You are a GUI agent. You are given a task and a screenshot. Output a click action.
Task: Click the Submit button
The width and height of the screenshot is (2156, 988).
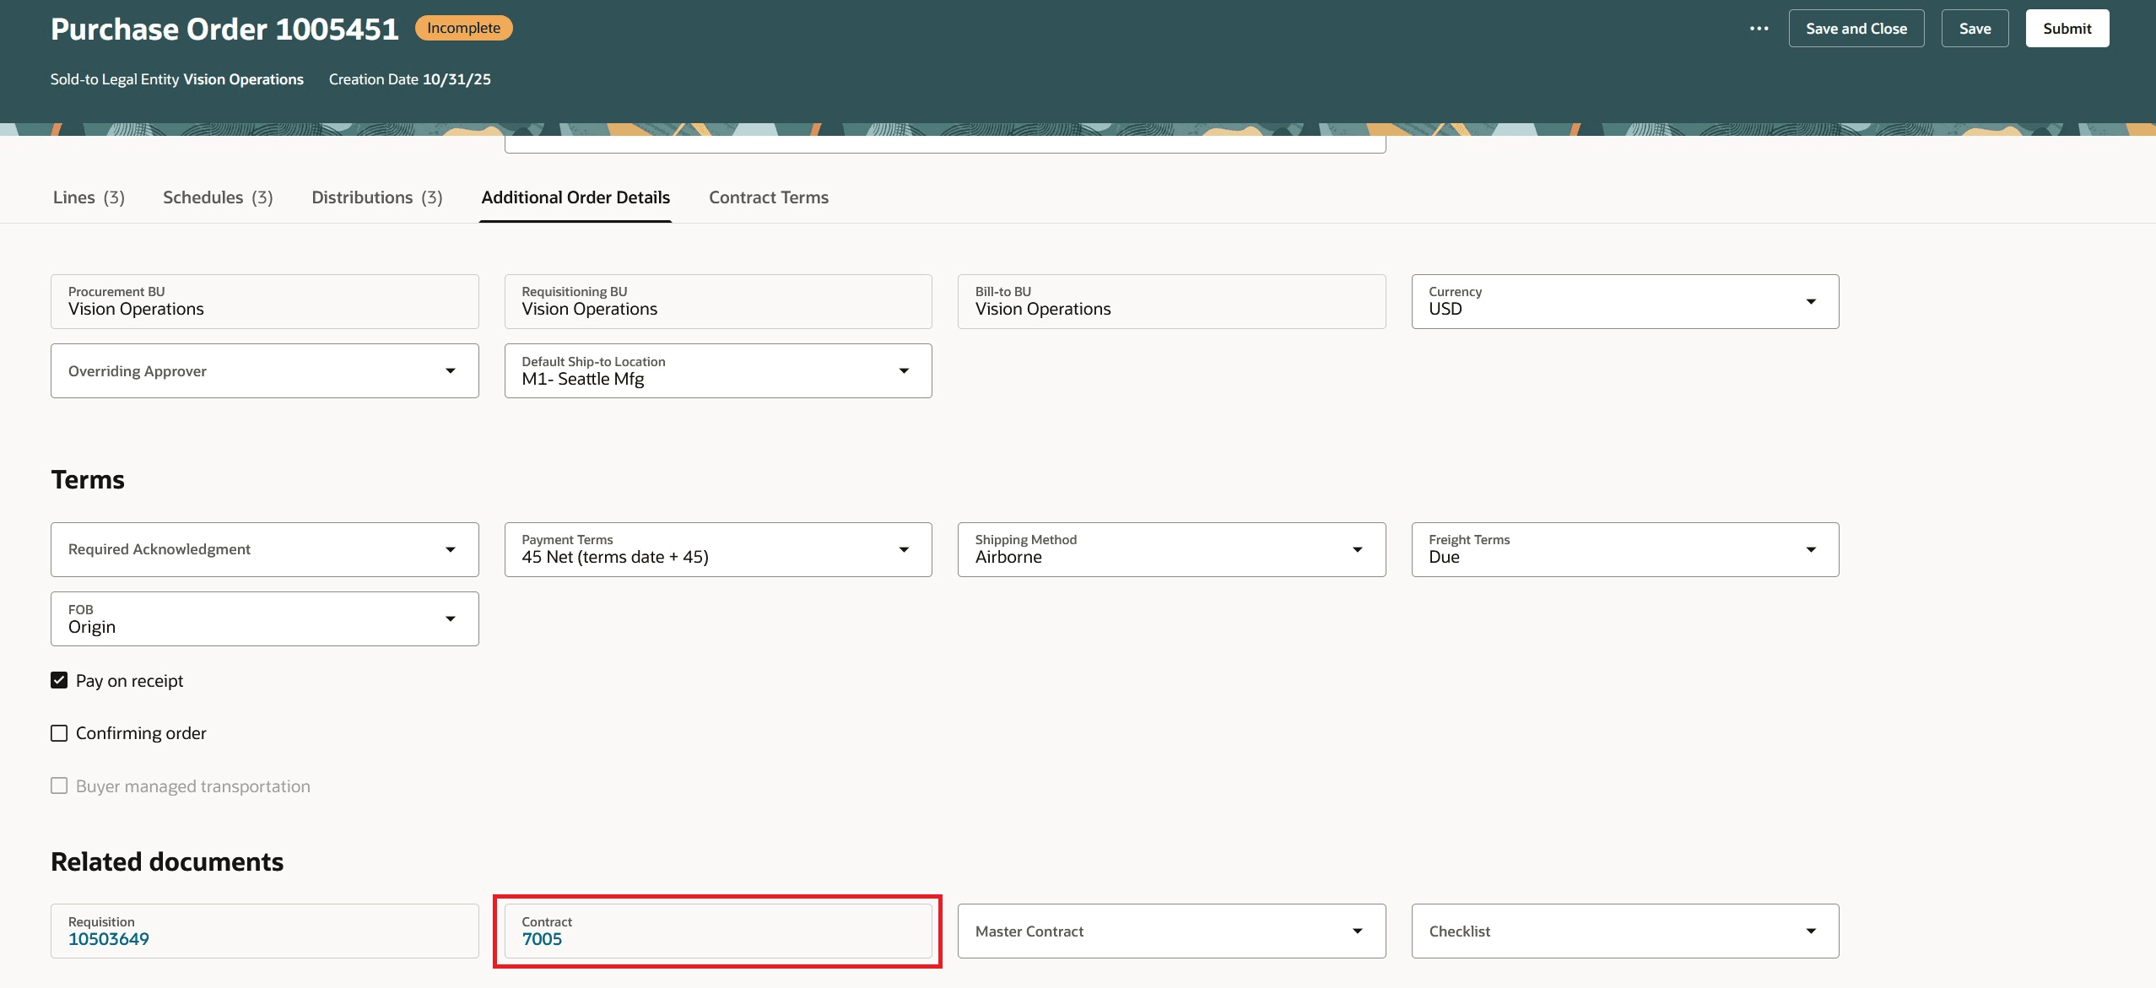coord(2066,28)
